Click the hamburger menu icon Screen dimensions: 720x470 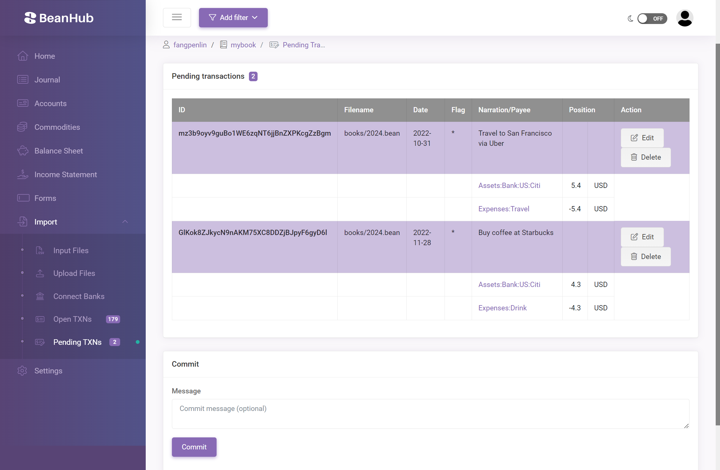coord(177,17)
